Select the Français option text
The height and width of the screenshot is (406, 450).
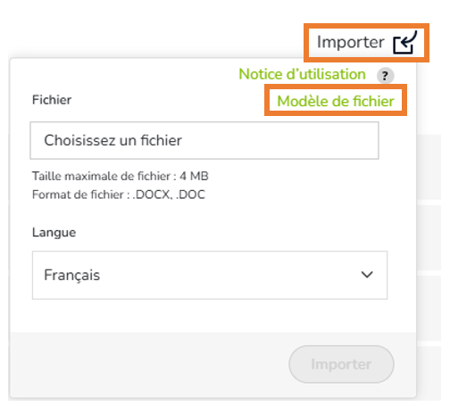(x=72, y=275)
